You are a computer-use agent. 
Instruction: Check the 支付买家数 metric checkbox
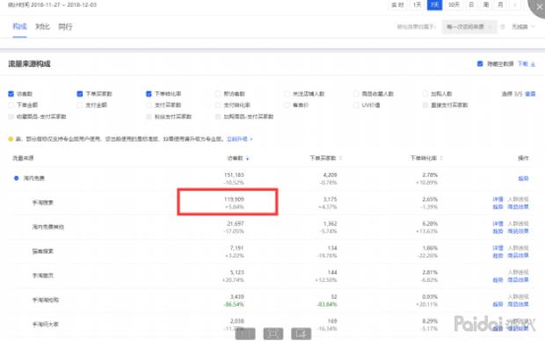(149, 105)
